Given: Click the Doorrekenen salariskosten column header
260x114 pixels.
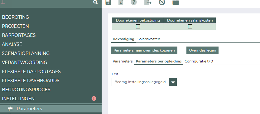Looking at the screenshot, I should point(190,20).
